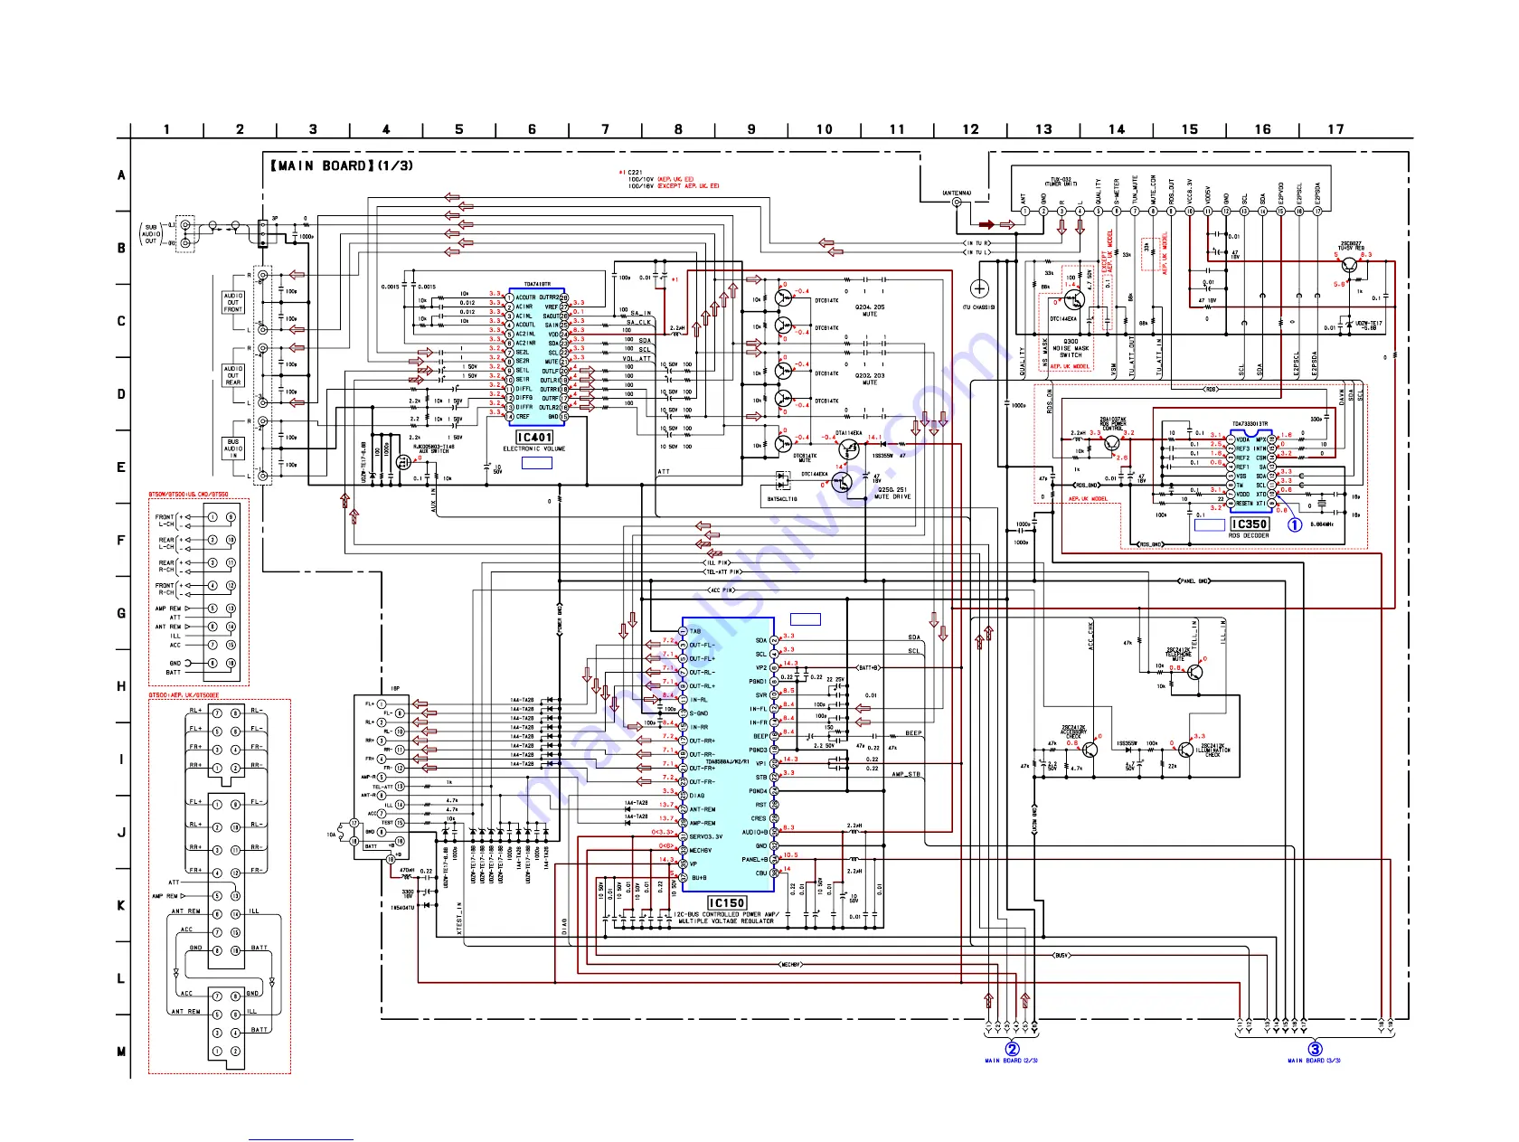The width and height of the screenshot is (1519, 1142).
Task: Click the TU CHASSIS ground symbol
Action: pyautogui.click(x=979, y=289)
